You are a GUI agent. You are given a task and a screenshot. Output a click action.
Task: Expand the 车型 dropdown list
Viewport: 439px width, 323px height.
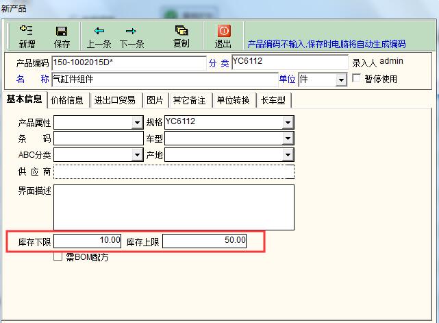[x=288, y=139]
